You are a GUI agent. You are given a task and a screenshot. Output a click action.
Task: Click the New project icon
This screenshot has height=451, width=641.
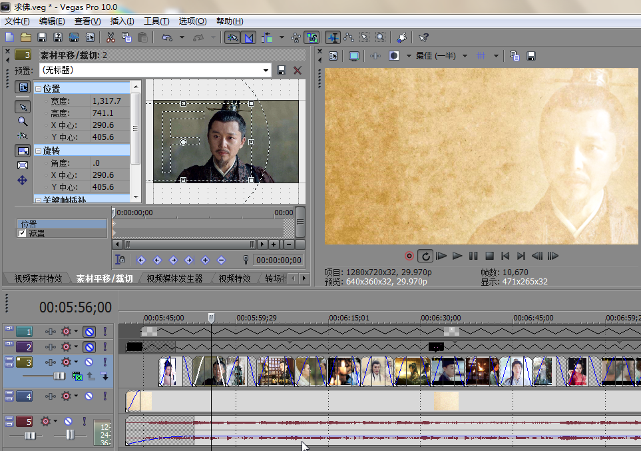[9, 38]
